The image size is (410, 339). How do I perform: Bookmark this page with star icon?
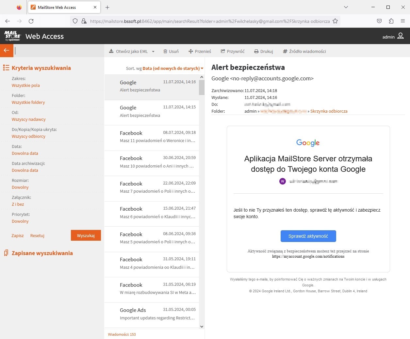(335, 21)
